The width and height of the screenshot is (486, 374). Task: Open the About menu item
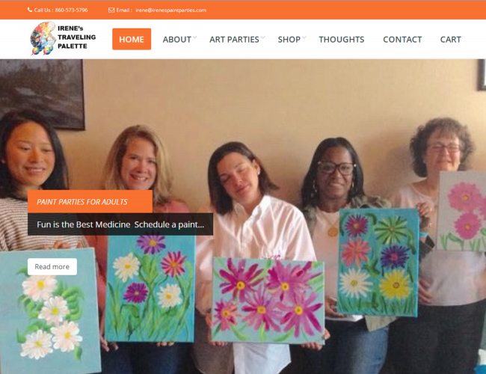[x=177, y=40]
